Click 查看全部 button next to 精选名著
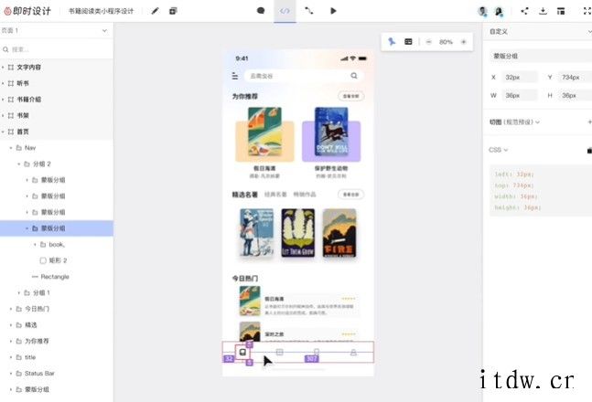Viewport: 592px width, 402px height. 350,195
